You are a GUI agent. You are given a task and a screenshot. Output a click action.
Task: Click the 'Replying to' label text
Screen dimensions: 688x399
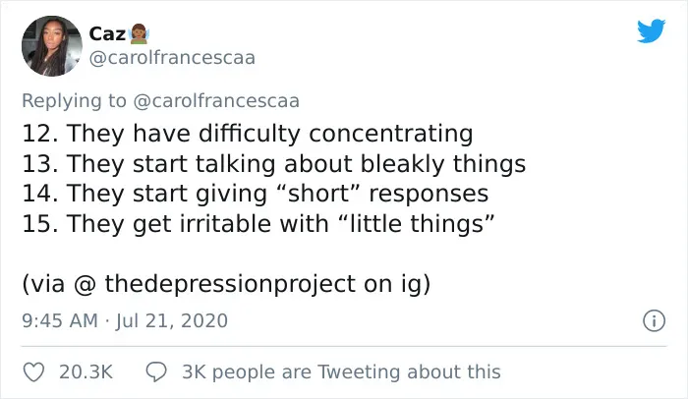point(74,101)
